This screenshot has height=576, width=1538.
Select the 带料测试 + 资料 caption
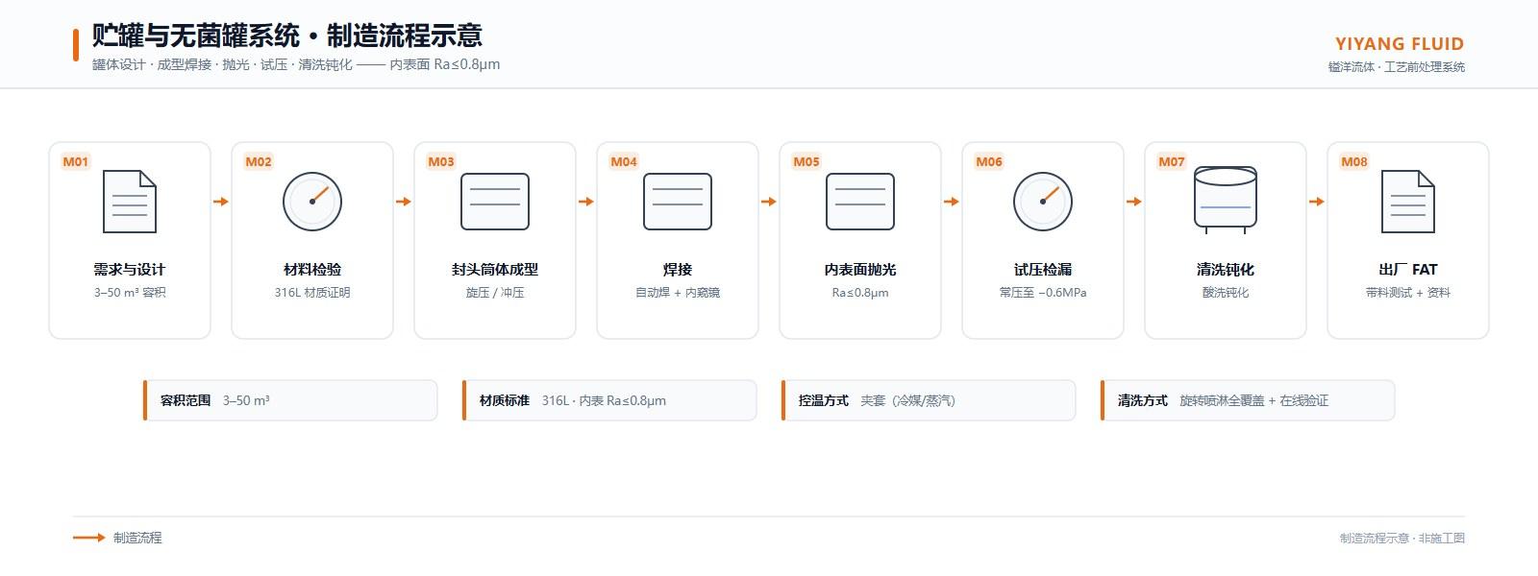coord(1408,293)
